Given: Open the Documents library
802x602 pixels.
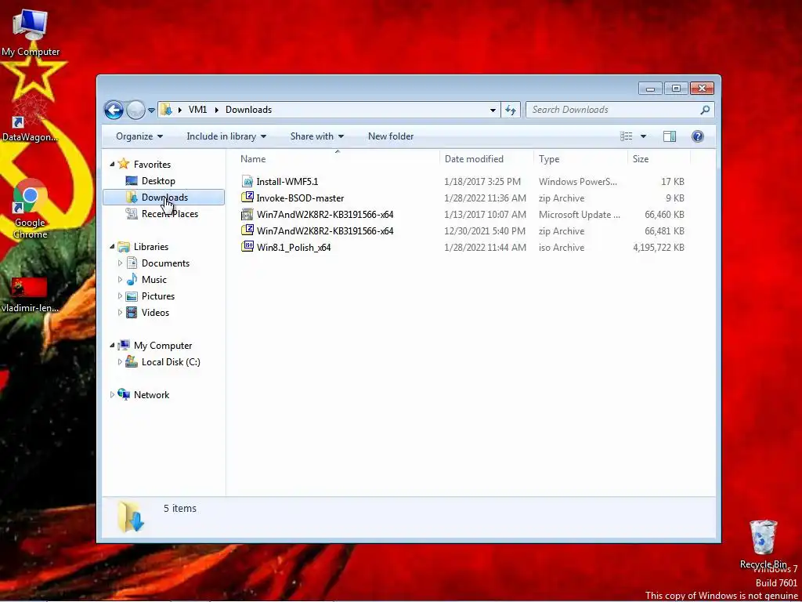Looking at the screenshot, I should point(165,263).
